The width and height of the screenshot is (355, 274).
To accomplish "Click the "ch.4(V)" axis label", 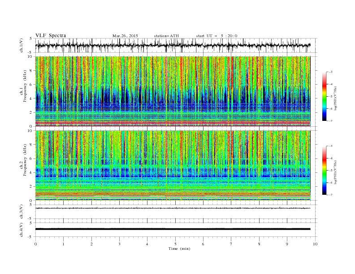I will (22, 230).
